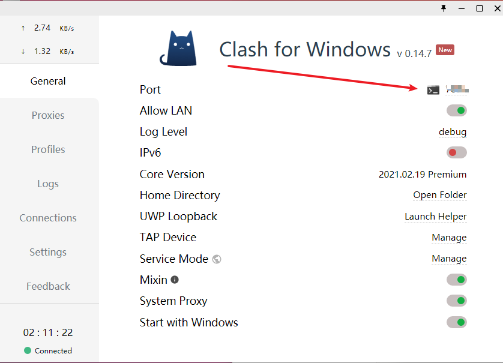Click the New version badge
The height and width of the screenshot is (363, 503).
point(445,50)
